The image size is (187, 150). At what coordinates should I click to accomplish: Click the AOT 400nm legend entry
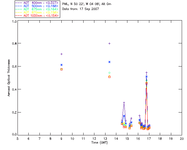coord(37,3)
